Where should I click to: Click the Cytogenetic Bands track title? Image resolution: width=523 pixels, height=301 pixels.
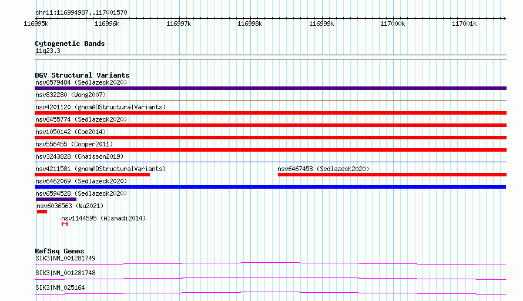pyautogui.click(x=70, y=44)
